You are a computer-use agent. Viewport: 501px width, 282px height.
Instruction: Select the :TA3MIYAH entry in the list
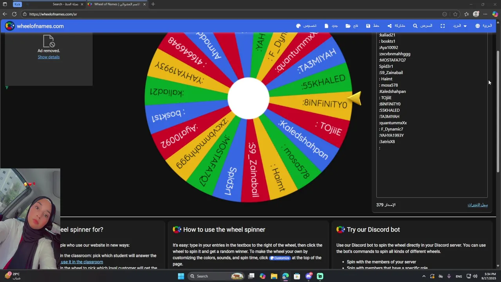(x=389, y=117)
